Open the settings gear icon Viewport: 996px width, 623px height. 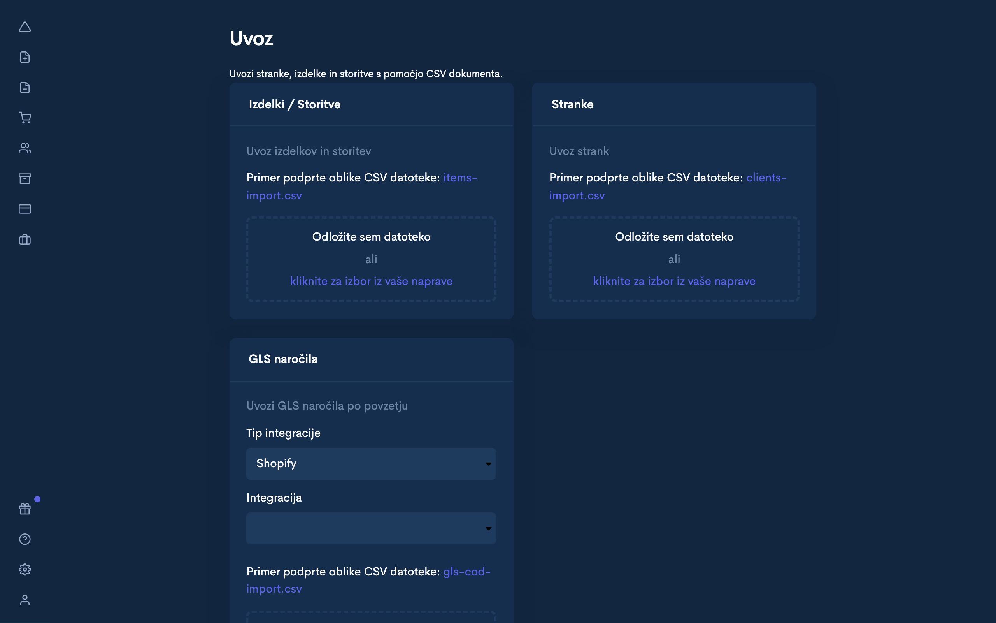coord(25,569)
